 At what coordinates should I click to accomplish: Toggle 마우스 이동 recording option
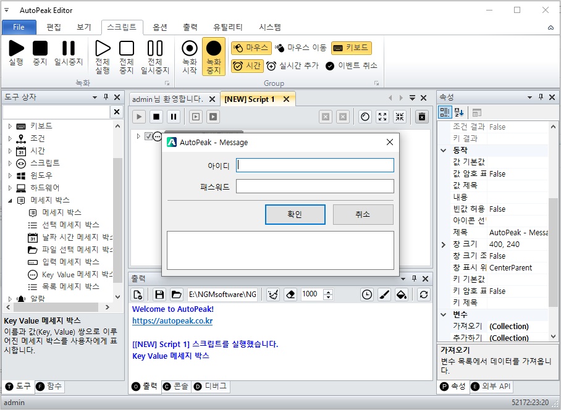click(x=302, y=48)
